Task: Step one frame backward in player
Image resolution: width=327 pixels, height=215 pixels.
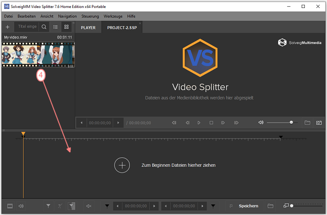Action: point(187,123)
